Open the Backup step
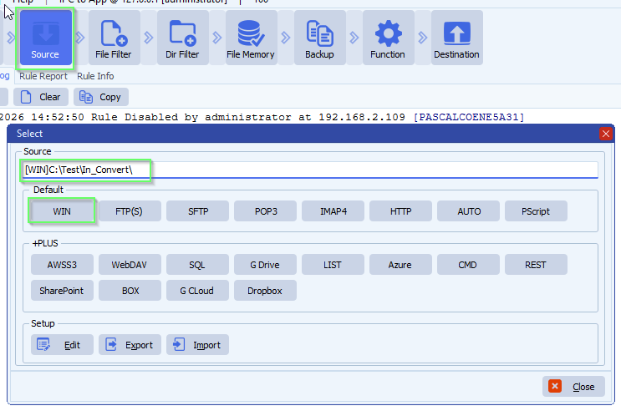Screen dimensions: 621x411 point(319,38)
